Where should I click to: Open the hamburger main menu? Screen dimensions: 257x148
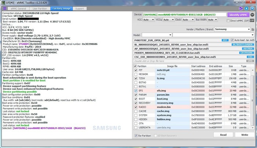(4, 8)
